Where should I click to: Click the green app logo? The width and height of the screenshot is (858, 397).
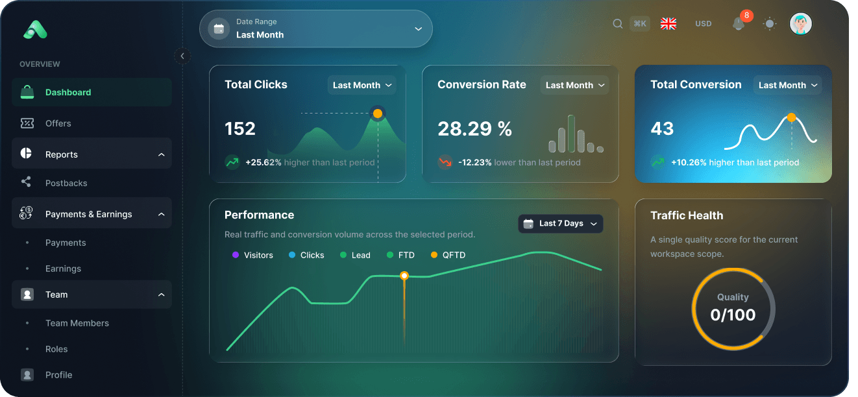click(x=35, y=29)
